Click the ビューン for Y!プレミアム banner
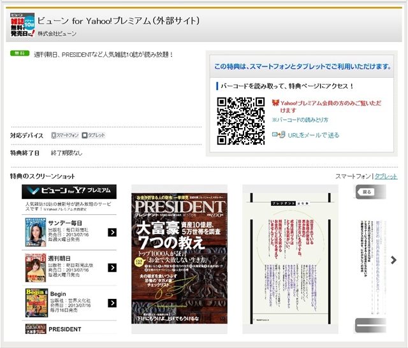Image resolution: width=408 pixels, height=348 pixels. [x=69, y=191]
